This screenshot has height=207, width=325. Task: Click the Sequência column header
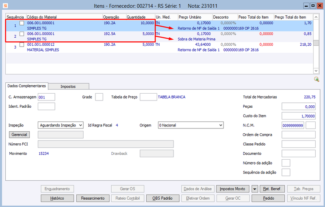point(16,17)
